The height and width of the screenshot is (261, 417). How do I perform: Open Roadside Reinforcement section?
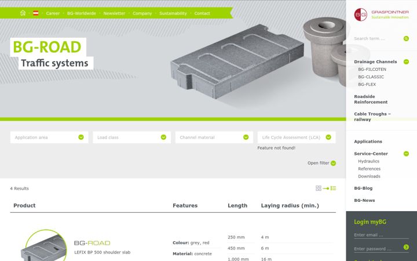click(371, 99)
